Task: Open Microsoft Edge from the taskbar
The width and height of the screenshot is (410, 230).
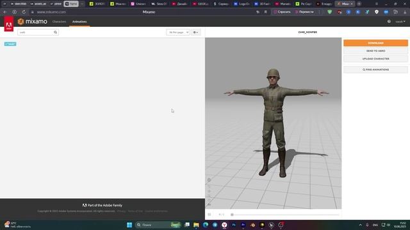Action: (x=206, y=225)
